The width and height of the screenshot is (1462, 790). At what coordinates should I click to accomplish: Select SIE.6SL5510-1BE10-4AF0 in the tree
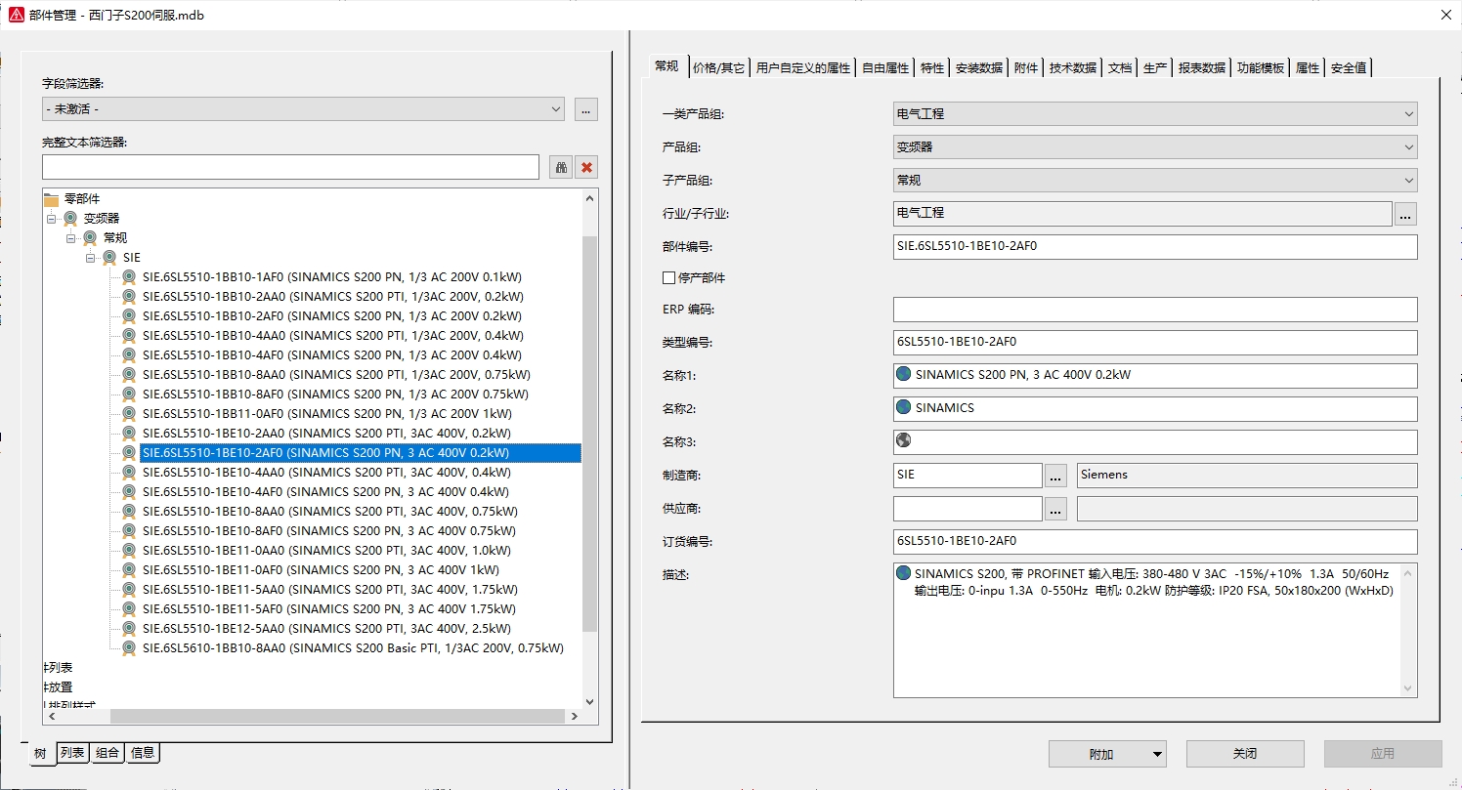[325, 492]
